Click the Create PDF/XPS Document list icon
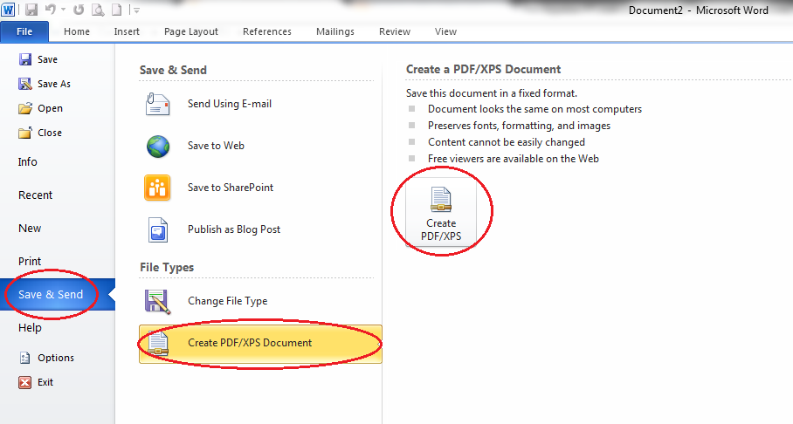This screenshot has height=424, width=793. [158, 343]
